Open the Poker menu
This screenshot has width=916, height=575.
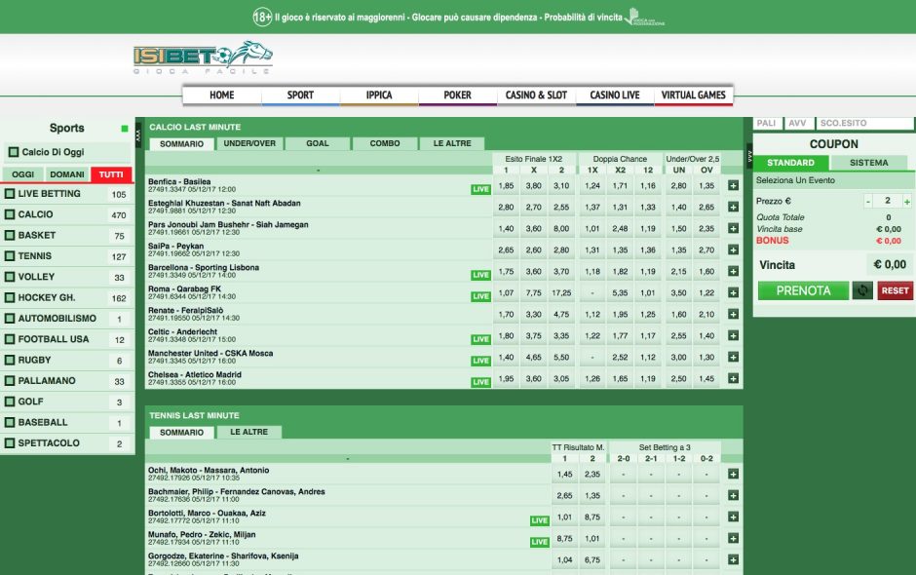point(457,96)
